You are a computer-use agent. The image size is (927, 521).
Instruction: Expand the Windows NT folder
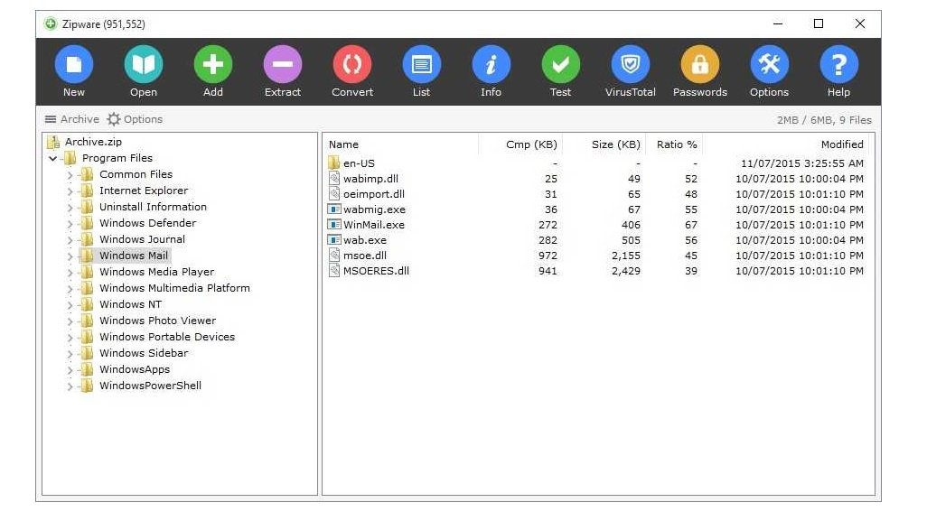[70, 304]
